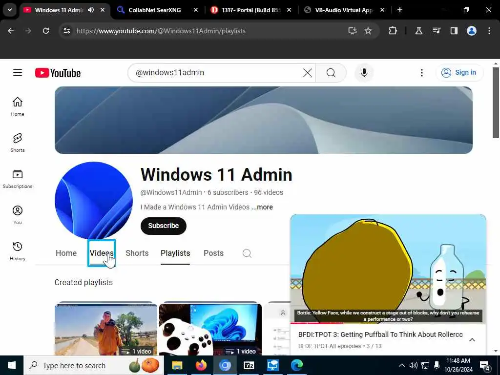Open the system volume control
The height and width of the screenshot is (375, 500).
point(413,365)
